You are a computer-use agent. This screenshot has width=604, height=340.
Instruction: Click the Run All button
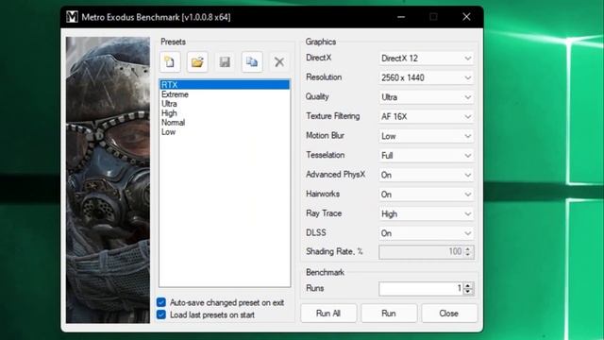click(x=328, y=314)
